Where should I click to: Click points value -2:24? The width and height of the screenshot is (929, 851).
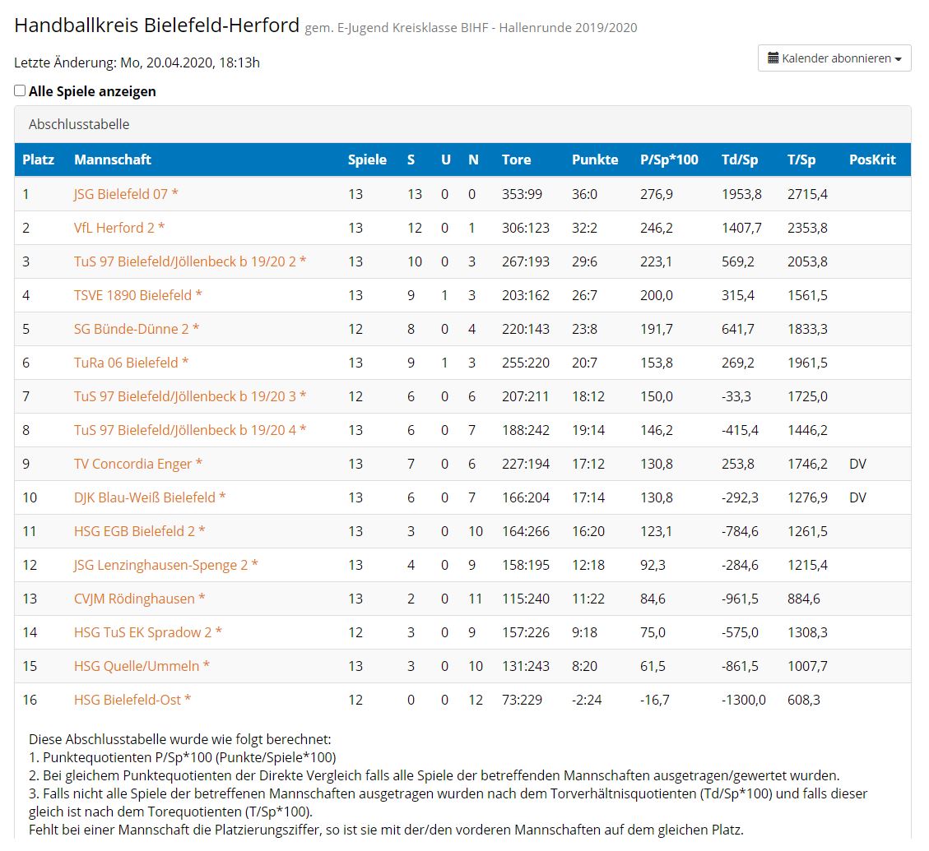point(587,701)
